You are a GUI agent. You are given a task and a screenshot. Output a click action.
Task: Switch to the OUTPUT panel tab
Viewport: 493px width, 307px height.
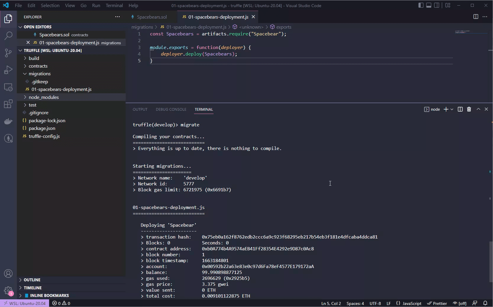click(140, 109)
